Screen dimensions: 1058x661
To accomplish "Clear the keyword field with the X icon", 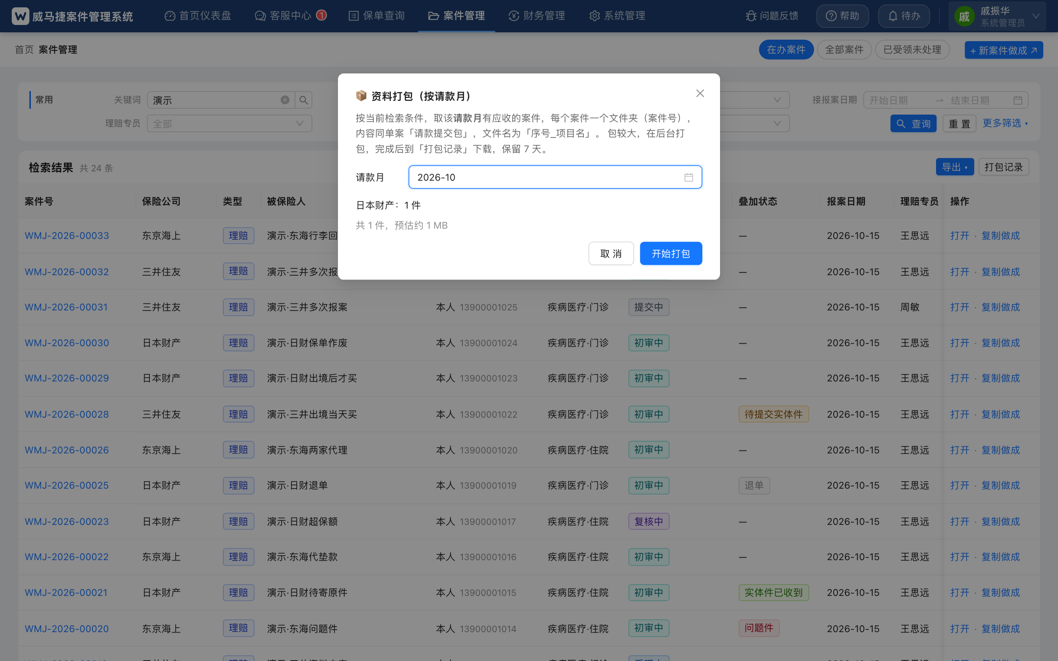I will tap(285, 100).
